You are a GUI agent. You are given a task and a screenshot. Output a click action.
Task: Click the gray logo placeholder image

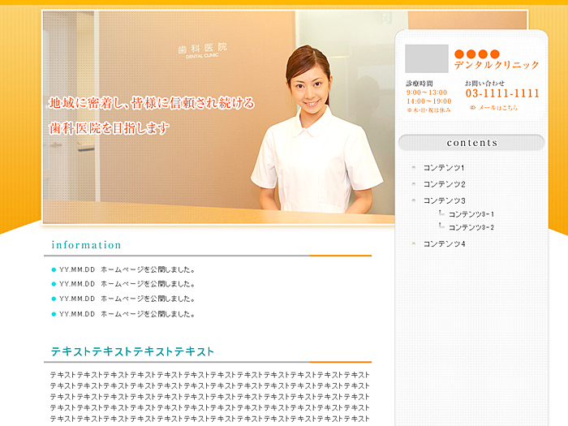427,58
